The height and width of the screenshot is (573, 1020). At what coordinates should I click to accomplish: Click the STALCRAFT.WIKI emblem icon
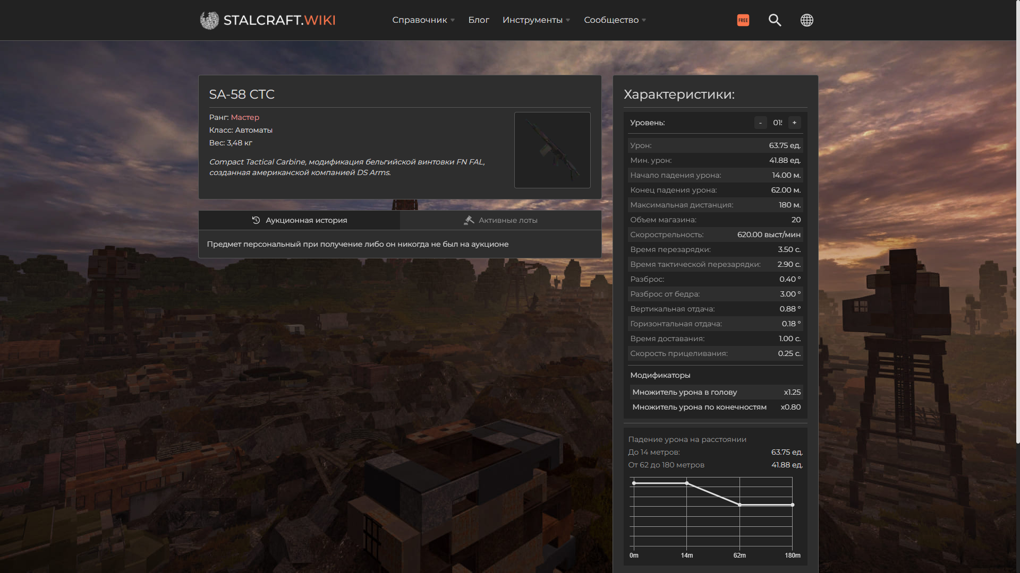[209, 20]
